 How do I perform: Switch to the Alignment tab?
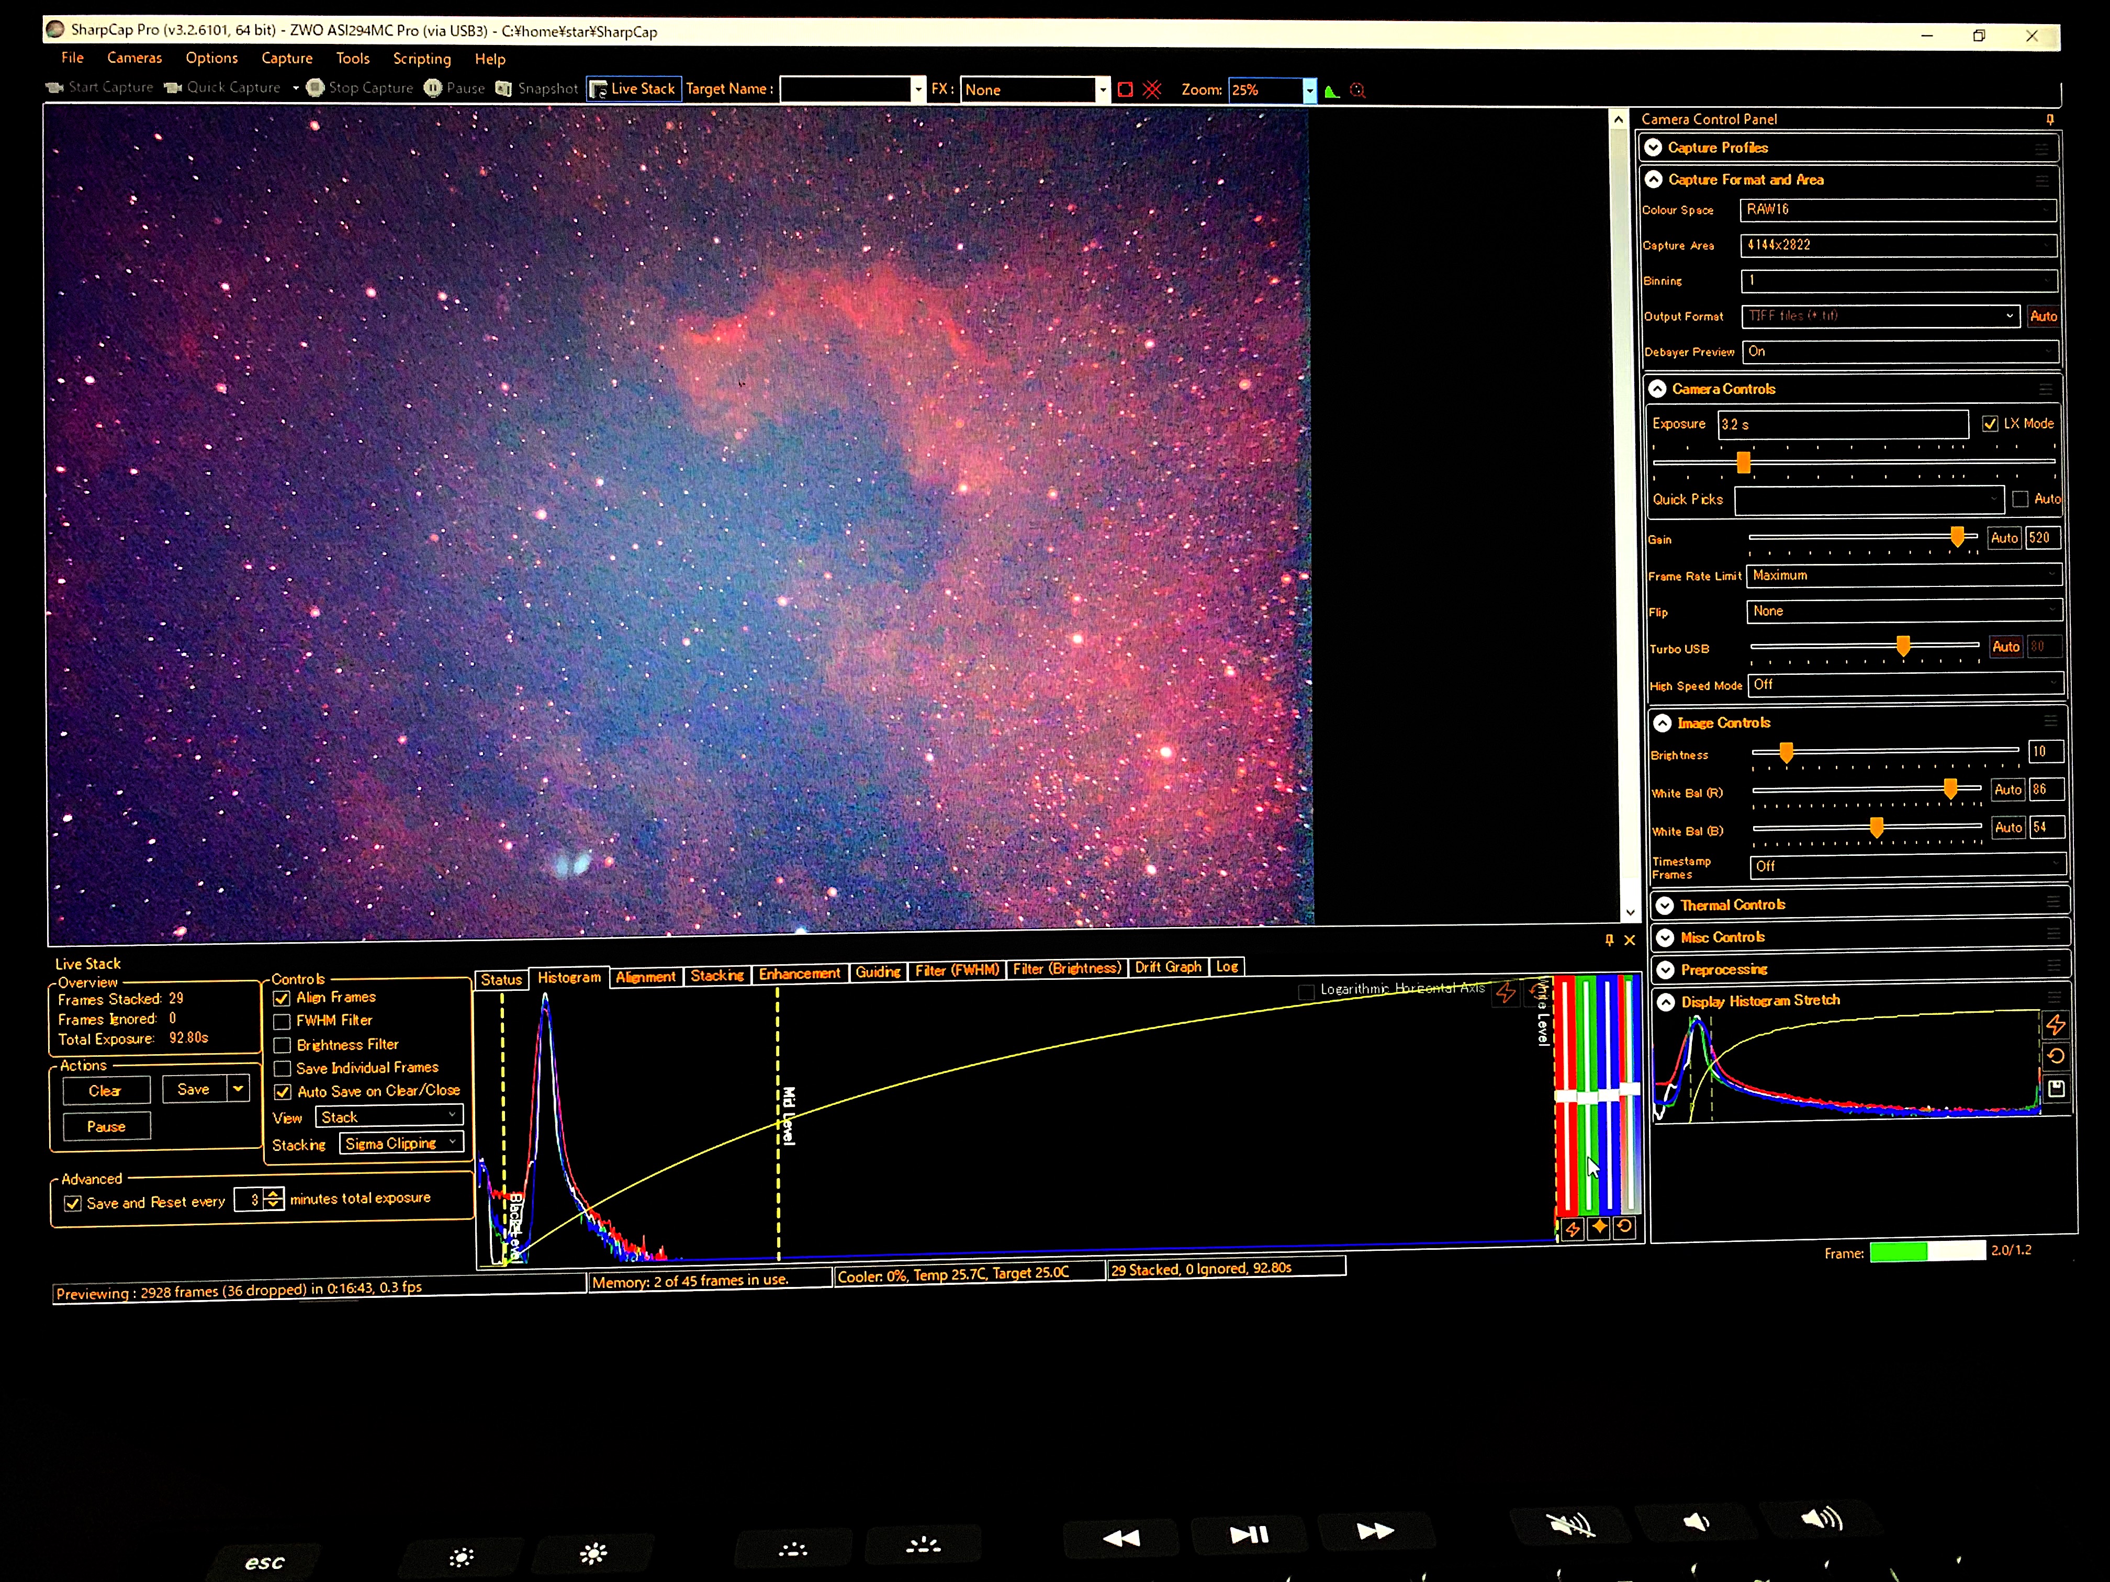tap(645, 977)
